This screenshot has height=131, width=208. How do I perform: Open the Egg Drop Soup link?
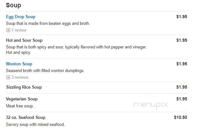coord(21,17)
